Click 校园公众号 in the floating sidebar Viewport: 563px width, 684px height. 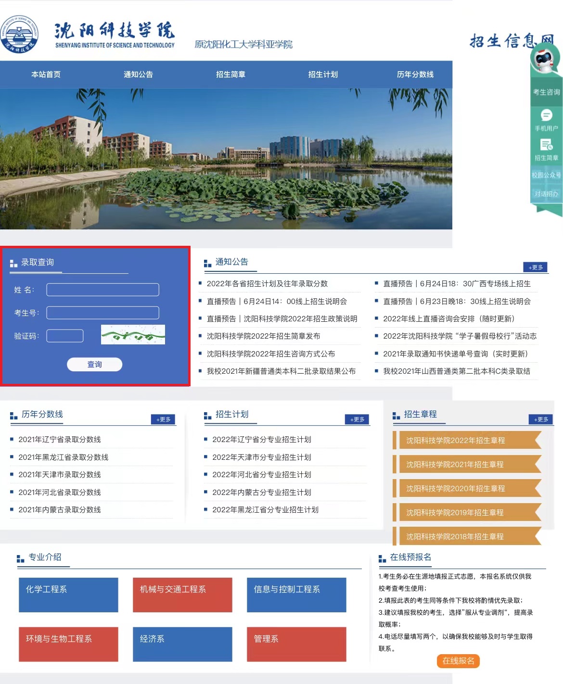click(546, 175)
